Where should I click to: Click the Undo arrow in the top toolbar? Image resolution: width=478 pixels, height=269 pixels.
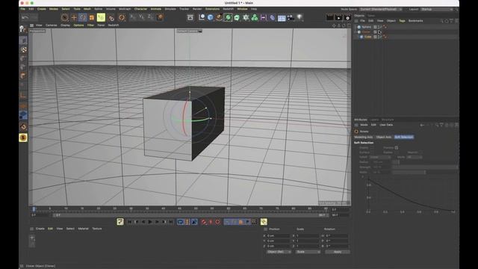[25, 18]
